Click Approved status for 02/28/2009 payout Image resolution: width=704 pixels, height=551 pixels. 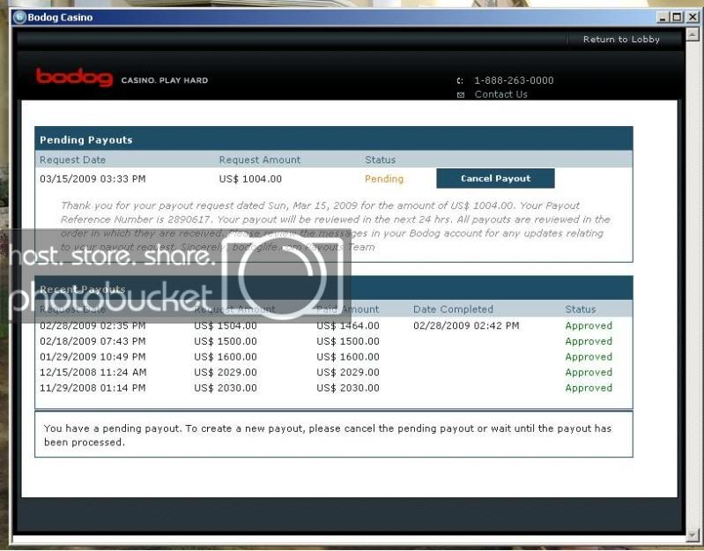tap(589, 326)
